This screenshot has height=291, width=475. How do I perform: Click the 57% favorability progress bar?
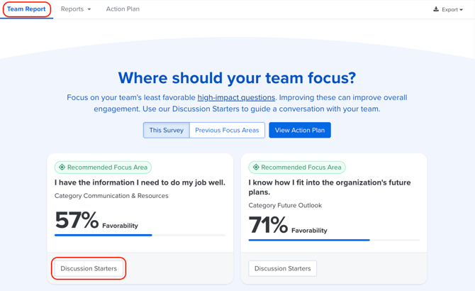coord(140,235)
